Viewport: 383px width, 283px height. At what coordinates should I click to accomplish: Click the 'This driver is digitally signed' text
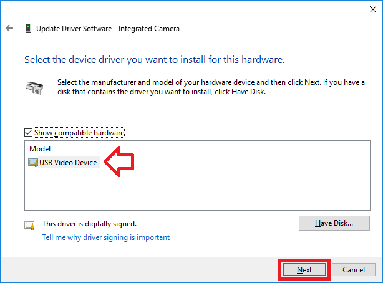[89, 223]
